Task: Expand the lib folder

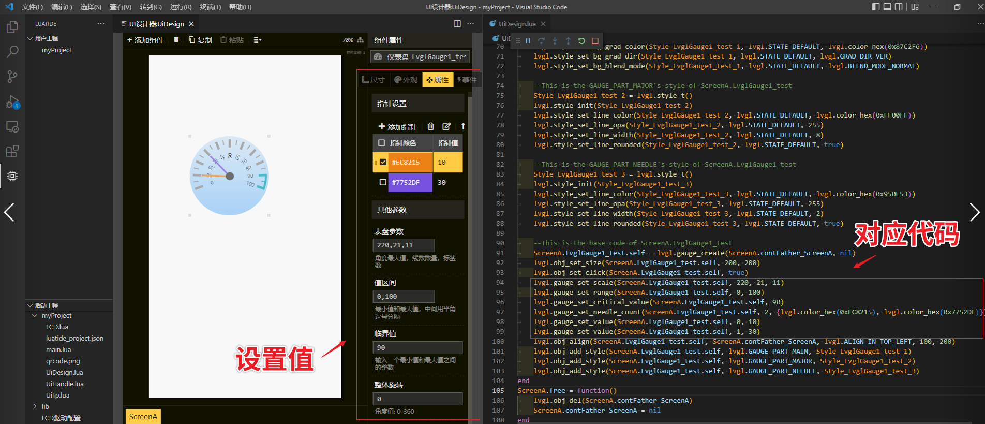Action: [35, 406]
